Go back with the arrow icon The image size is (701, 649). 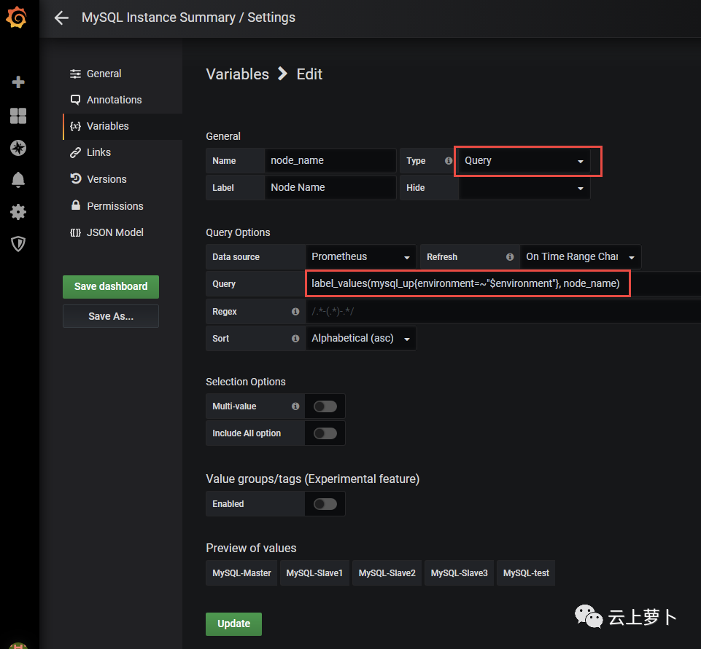tap(61, 18)
